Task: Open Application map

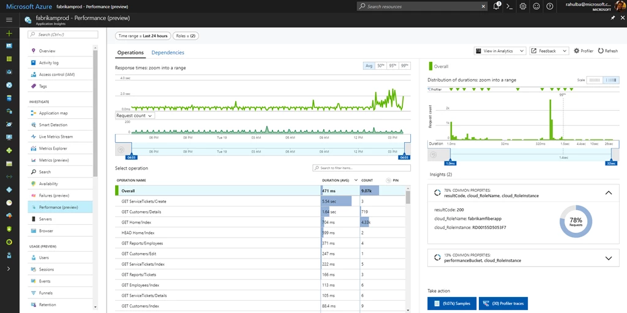Action: (x=60, y=113)
